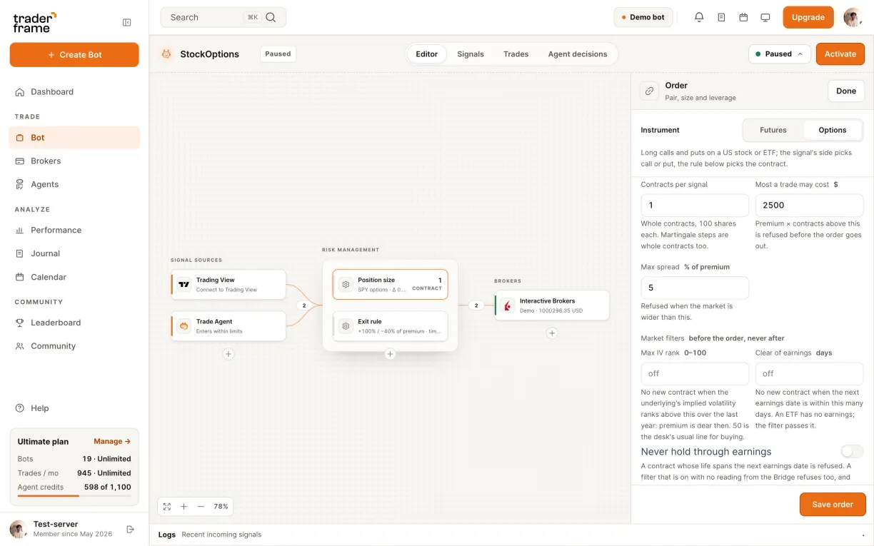Viewport: 874px width, 546px height.
Task: Open the Paused status dropdown
Action: (779, 54)
